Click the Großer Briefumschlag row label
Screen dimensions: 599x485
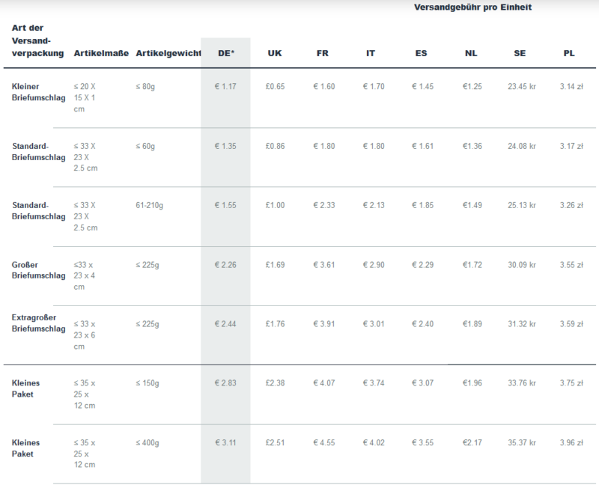tap(38, 270)
